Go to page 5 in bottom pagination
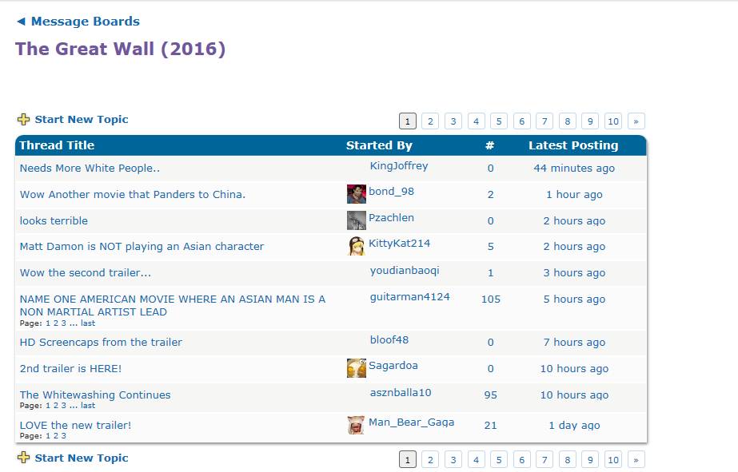The image size is (738, 472). 499,459
